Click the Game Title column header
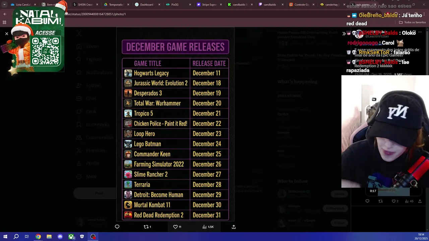This screenshot has width=429, height=241. 147,63
